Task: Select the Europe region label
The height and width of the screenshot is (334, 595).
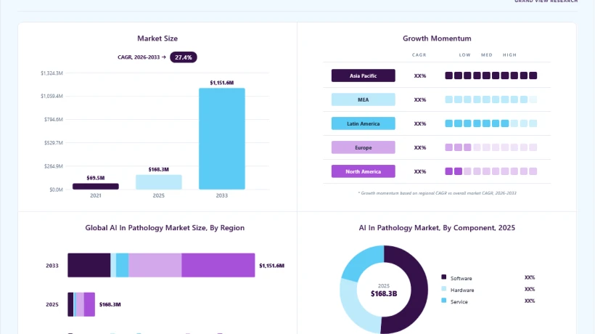Action: (363, 147)
